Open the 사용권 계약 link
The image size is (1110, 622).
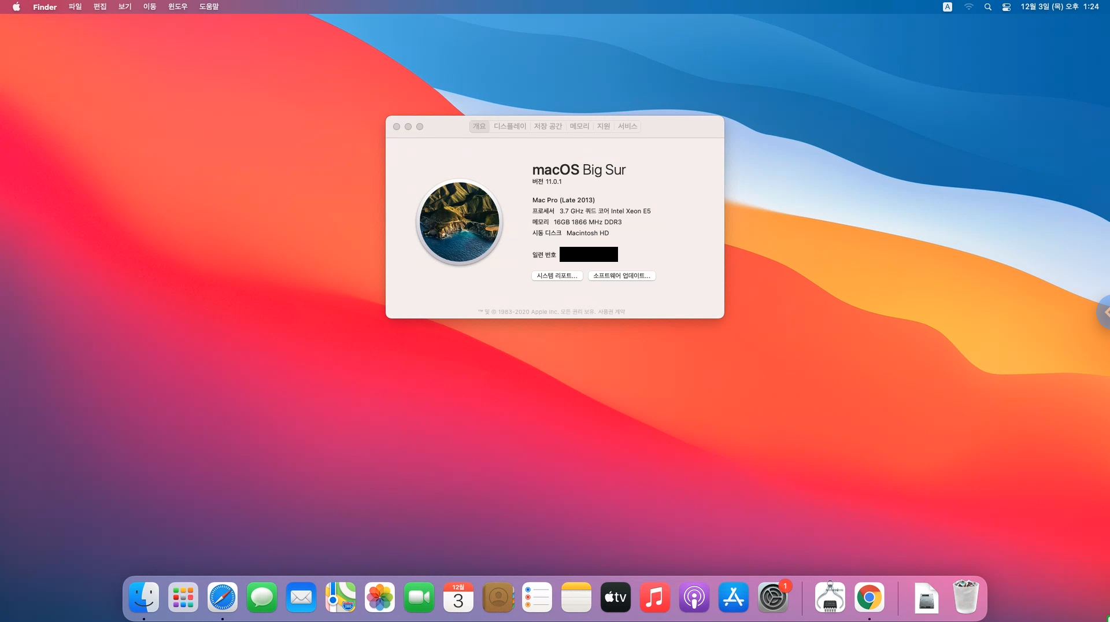(x=611, y=312)
